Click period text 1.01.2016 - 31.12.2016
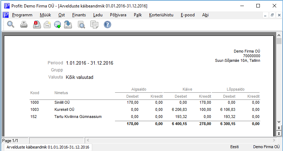Screen dimensions: 283x151 (89, 63)
